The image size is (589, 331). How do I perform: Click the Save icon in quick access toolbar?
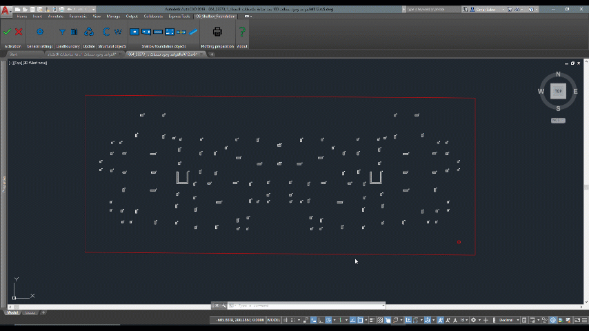(x=32, y=9)
